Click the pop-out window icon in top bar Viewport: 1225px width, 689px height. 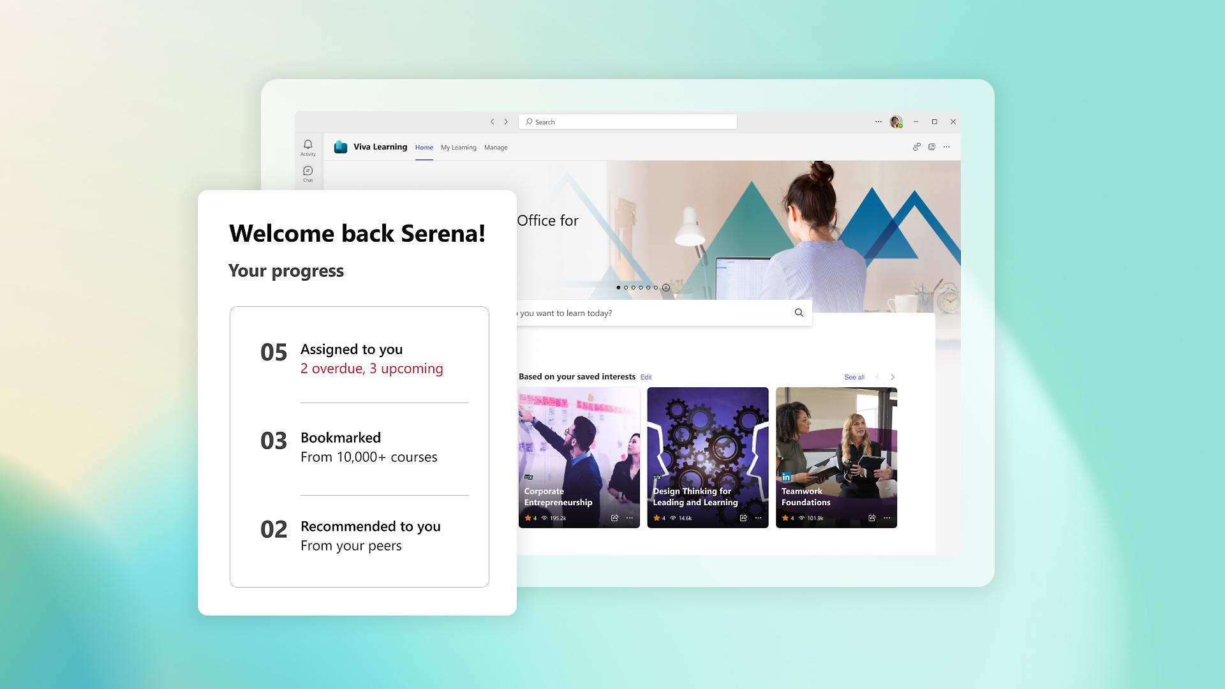pyautogui.click(x=932, y=146)
